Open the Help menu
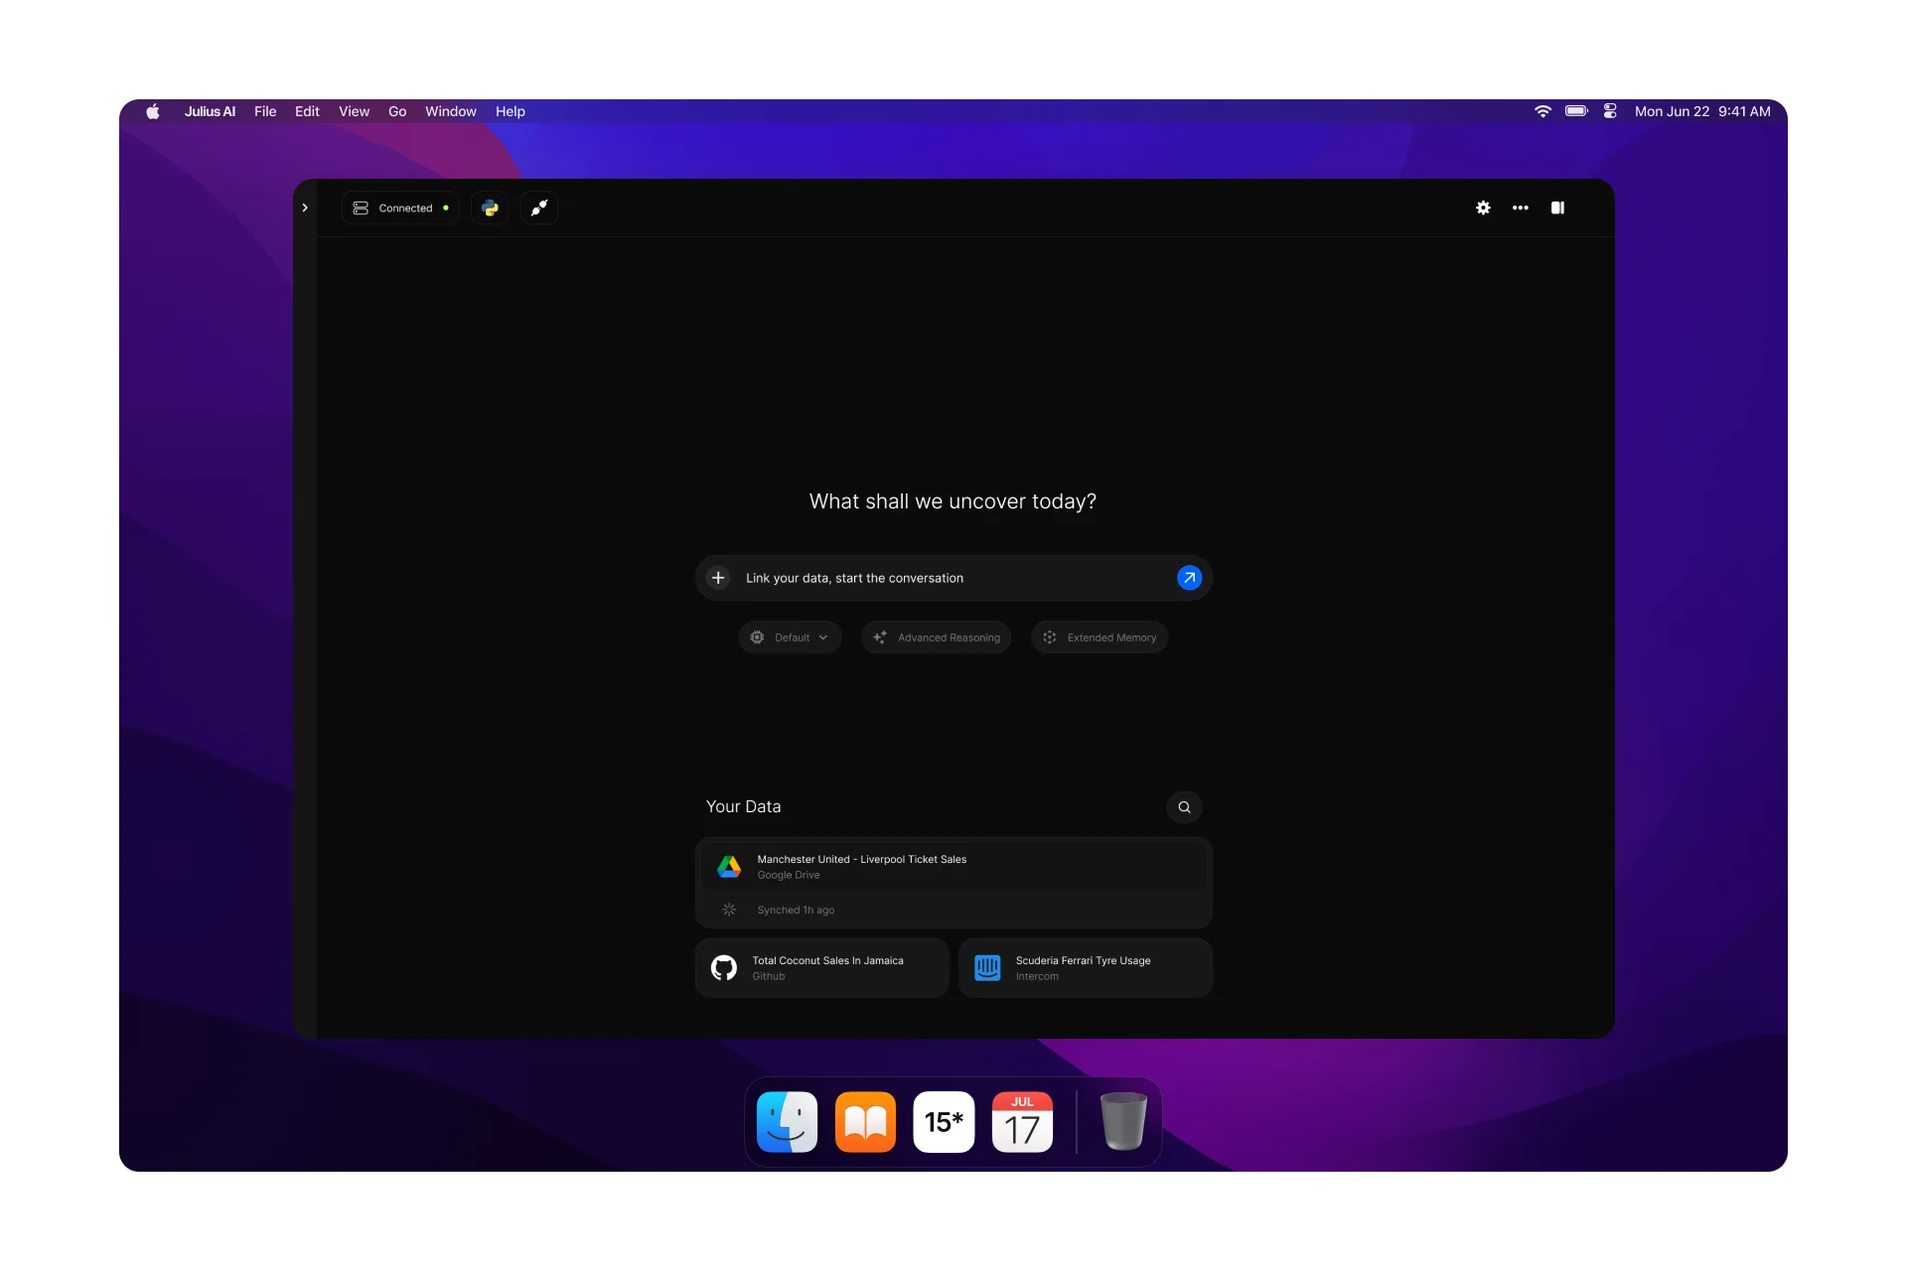Viewport: 1907px width, 1271px height. tap(511, 111)
